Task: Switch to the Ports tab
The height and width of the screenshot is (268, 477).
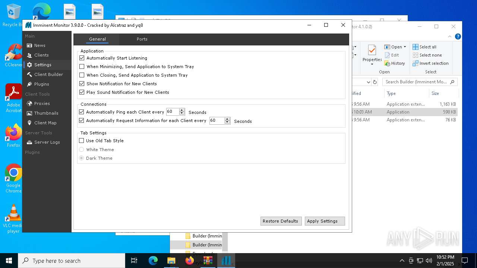Action: [142, 39]
